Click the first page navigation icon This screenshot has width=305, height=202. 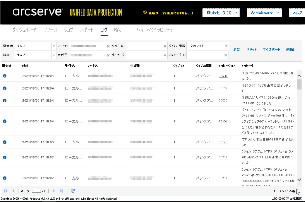pos(6,191)
